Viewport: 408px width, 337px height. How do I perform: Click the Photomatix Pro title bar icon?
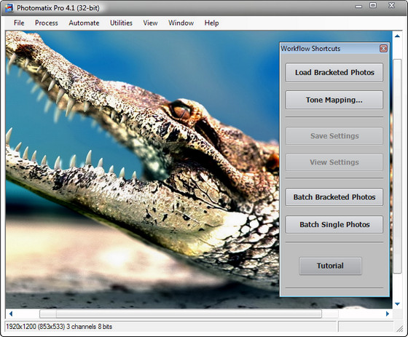9,8
